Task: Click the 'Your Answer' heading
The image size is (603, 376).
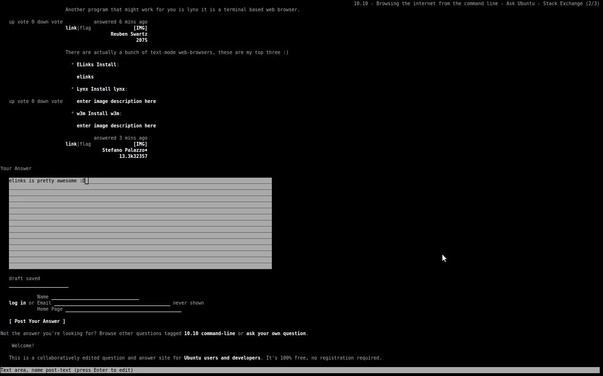Action: 16,168
